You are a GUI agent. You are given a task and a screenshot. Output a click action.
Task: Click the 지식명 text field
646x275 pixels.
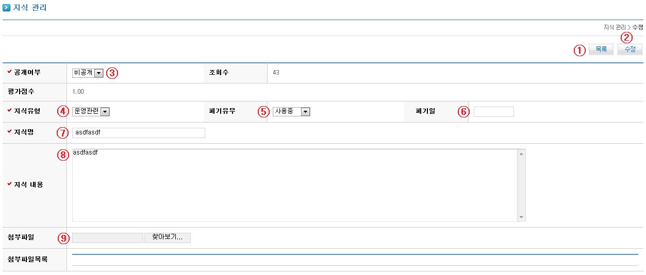point(138,133)
